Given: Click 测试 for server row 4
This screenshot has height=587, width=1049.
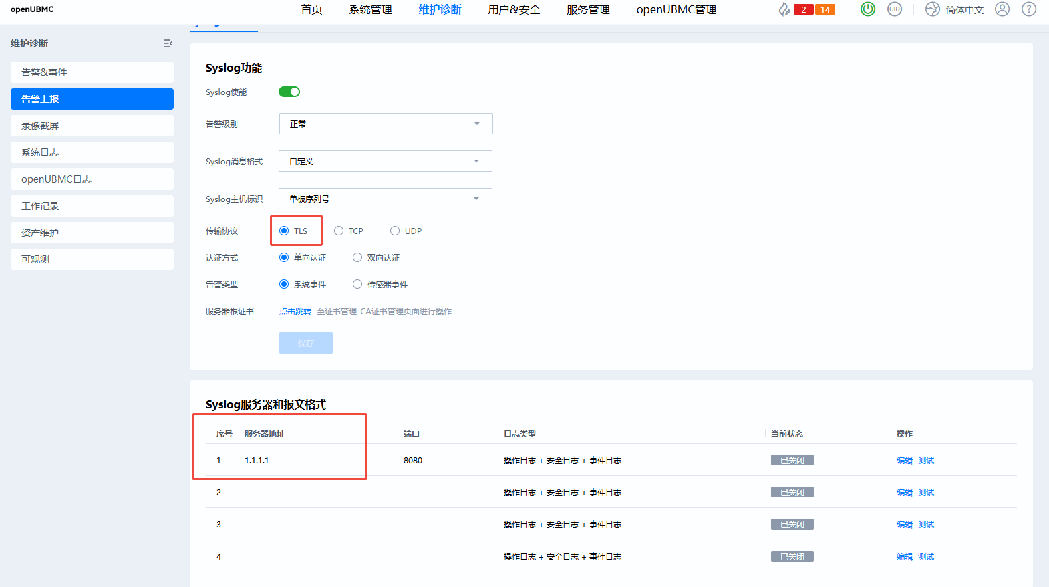Looking at the screenshot, I should pos(926,556).
